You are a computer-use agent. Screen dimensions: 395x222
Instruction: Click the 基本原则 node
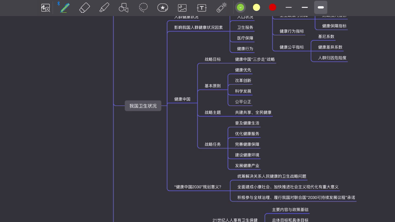213,86
